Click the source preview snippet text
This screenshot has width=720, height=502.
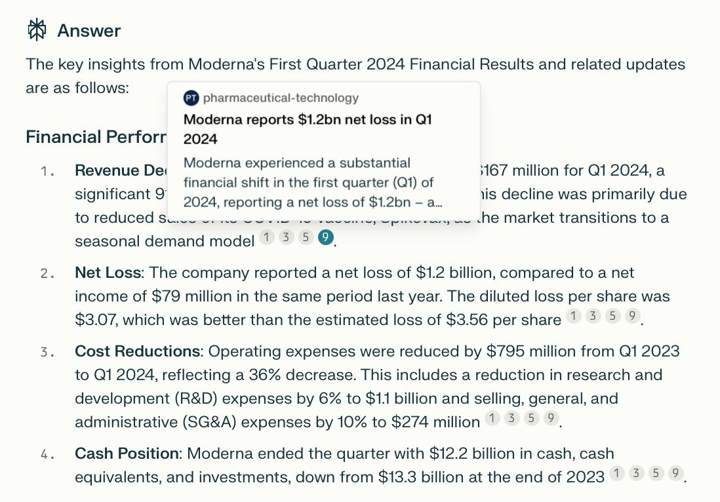point(312,183)
